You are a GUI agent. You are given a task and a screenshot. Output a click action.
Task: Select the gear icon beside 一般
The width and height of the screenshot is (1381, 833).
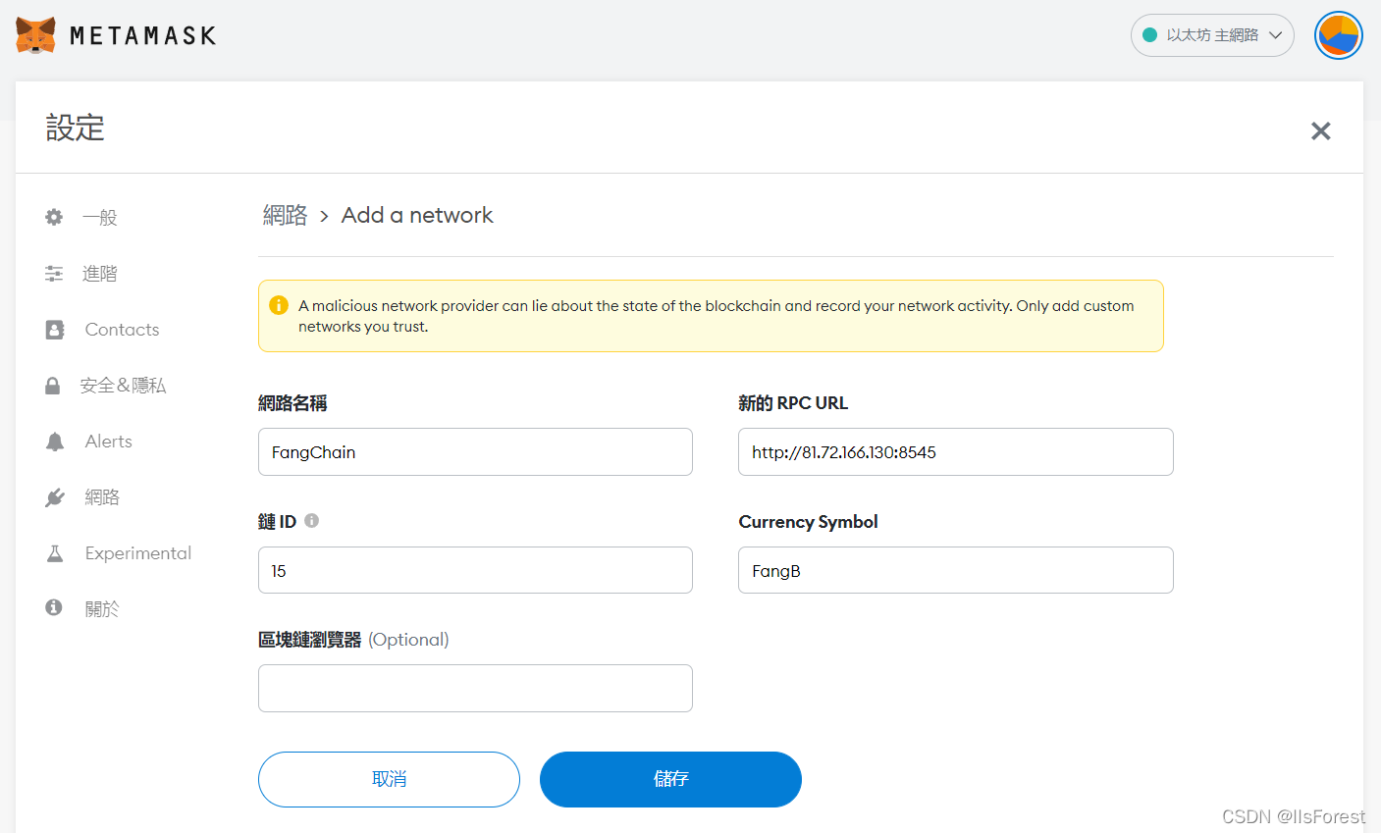(53, 217)
